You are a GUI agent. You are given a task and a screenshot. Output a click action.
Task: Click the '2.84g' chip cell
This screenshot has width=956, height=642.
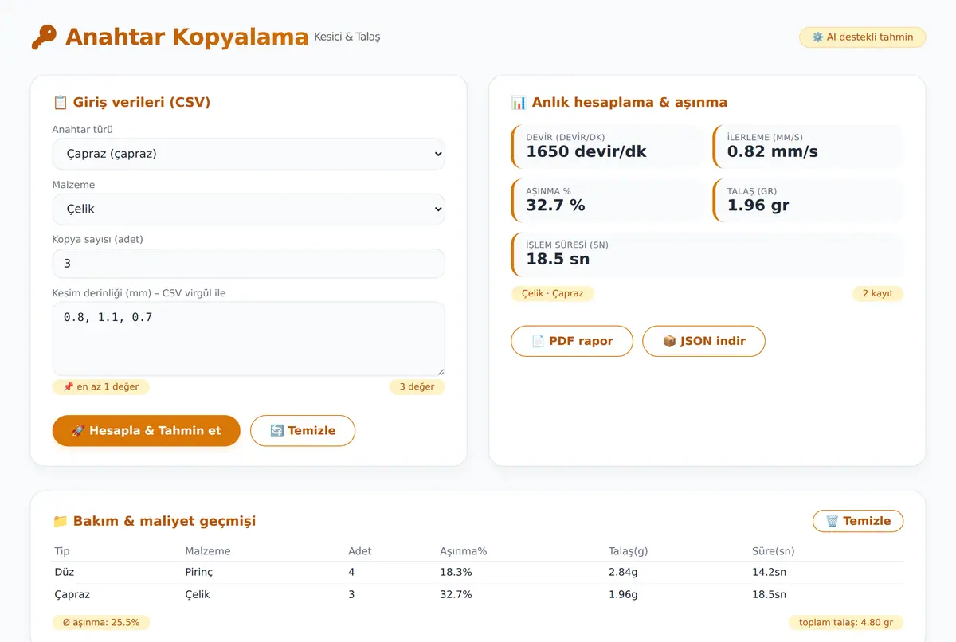(x=623, y=573)
